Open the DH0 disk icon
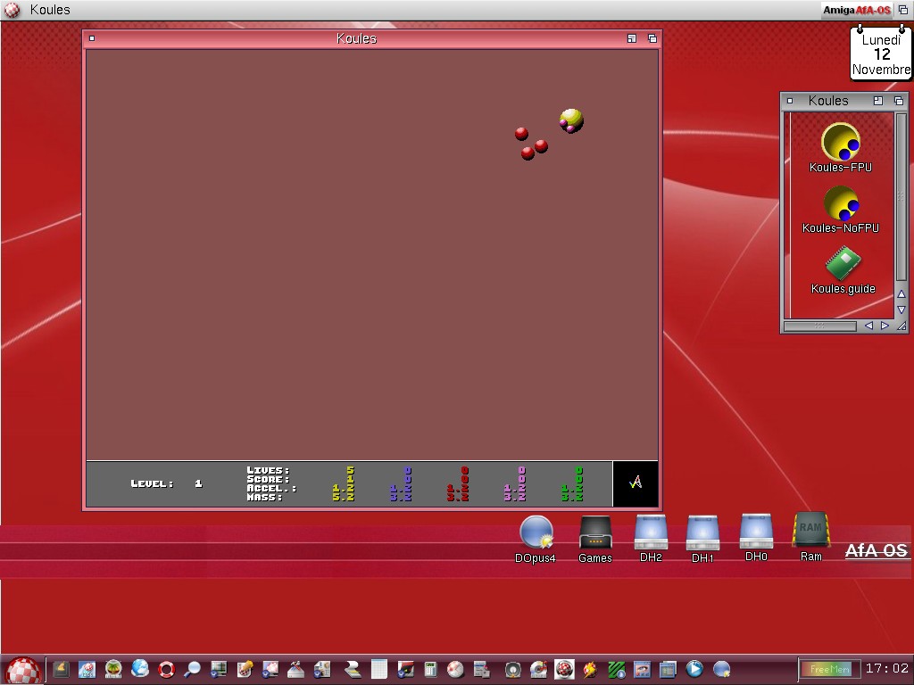Screen dimensions: 914x685 (x=756, y=531)
